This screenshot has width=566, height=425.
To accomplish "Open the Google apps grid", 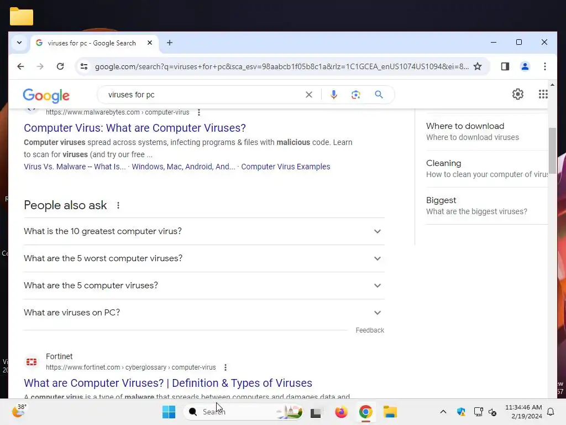I will 543,94.
